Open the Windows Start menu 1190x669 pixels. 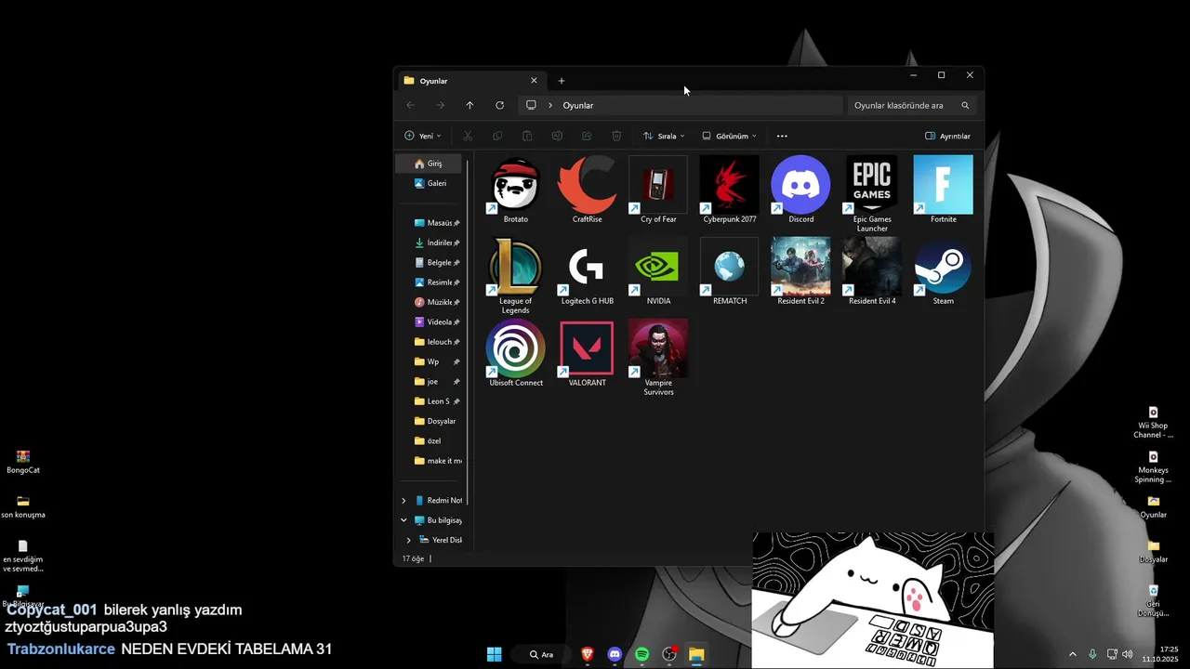click(495, 654)
